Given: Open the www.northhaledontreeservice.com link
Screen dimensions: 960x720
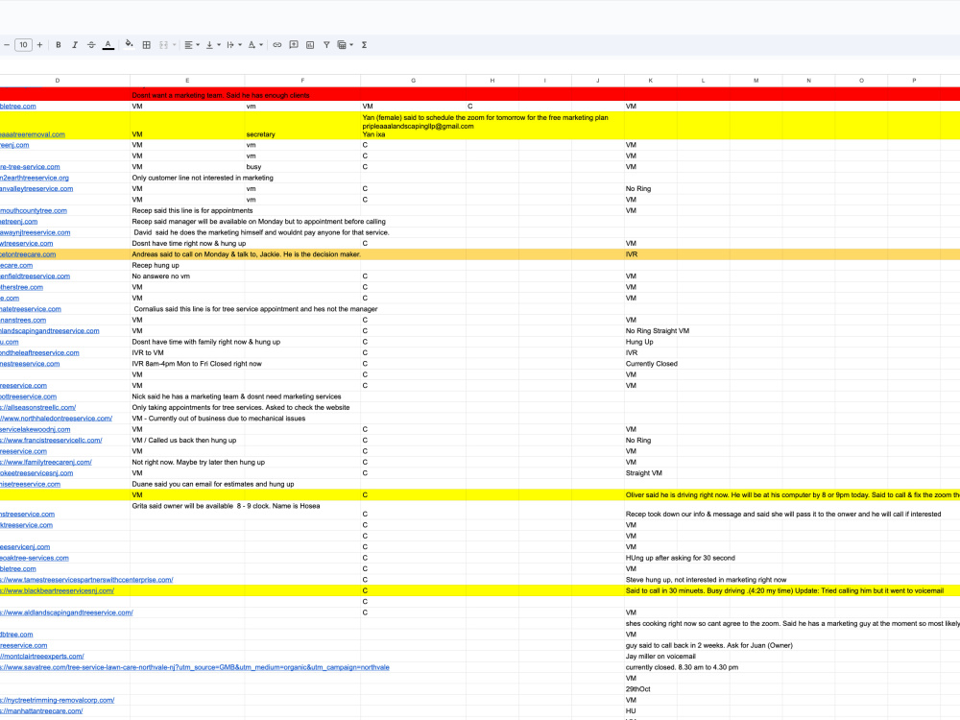Looking at the screenshot, I should tap(57, 419).
